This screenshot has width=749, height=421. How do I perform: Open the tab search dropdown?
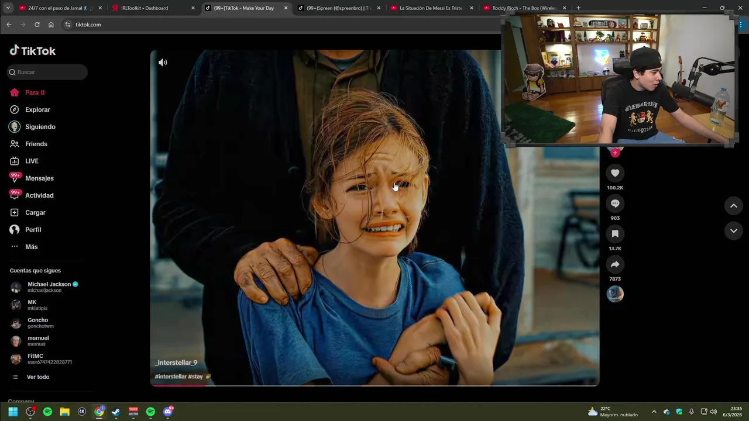point(8,8)
